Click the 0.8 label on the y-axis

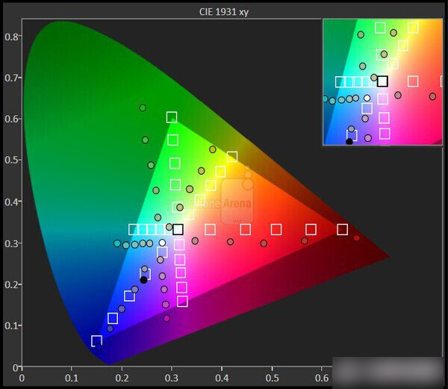pos(11,37)
